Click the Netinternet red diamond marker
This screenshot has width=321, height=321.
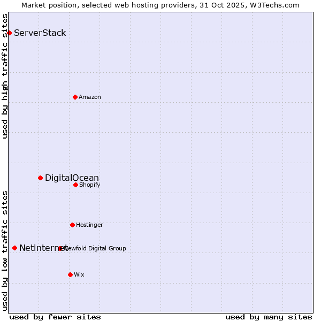(x=14, y=248)
